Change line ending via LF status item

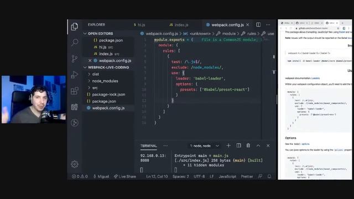pos(211,176)
